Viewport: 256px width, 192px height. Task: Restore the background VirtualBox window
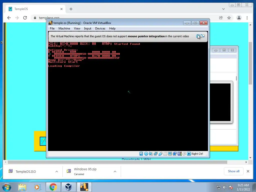224,50
